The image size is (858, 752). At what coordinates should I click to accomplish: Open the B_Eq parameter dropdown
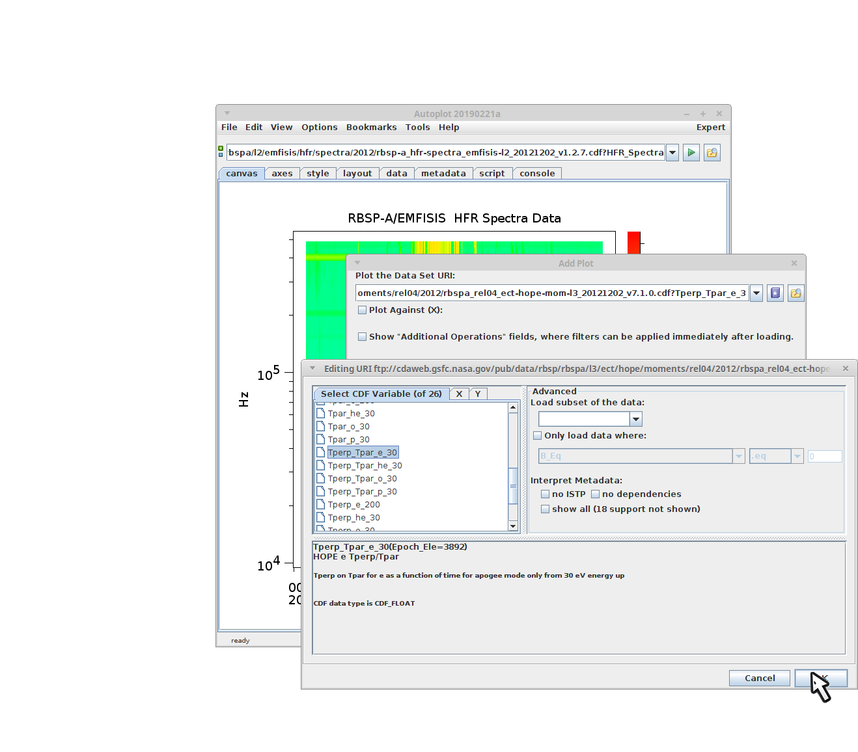pyautogui.click(x=739, y=456)
